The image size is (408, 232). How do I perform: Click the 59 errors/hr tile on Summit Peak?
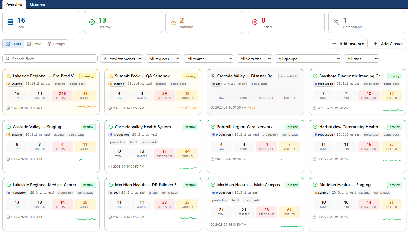[165, 96]
